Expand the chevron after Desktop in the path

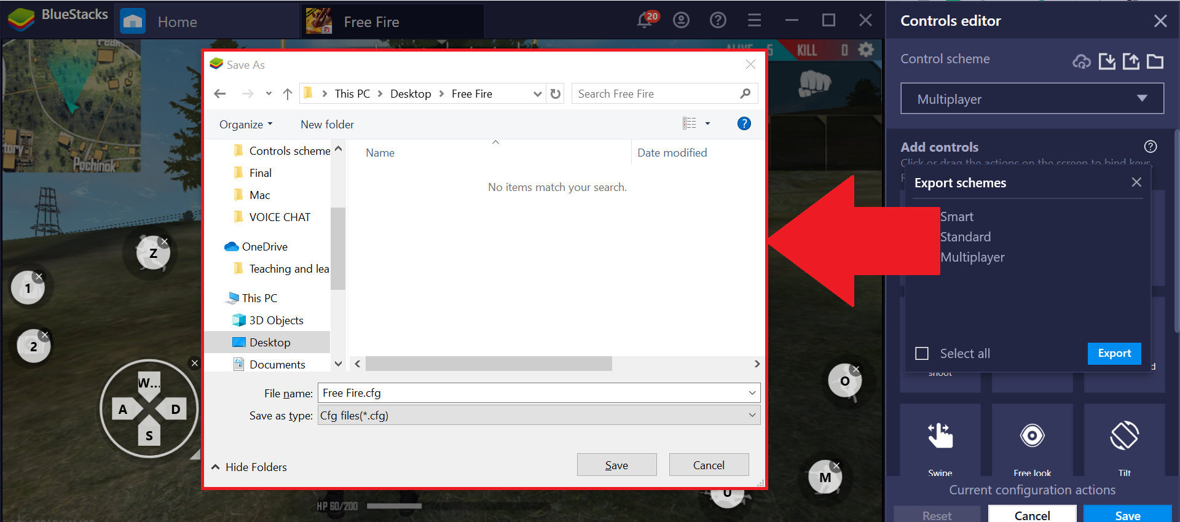point(441,93)
